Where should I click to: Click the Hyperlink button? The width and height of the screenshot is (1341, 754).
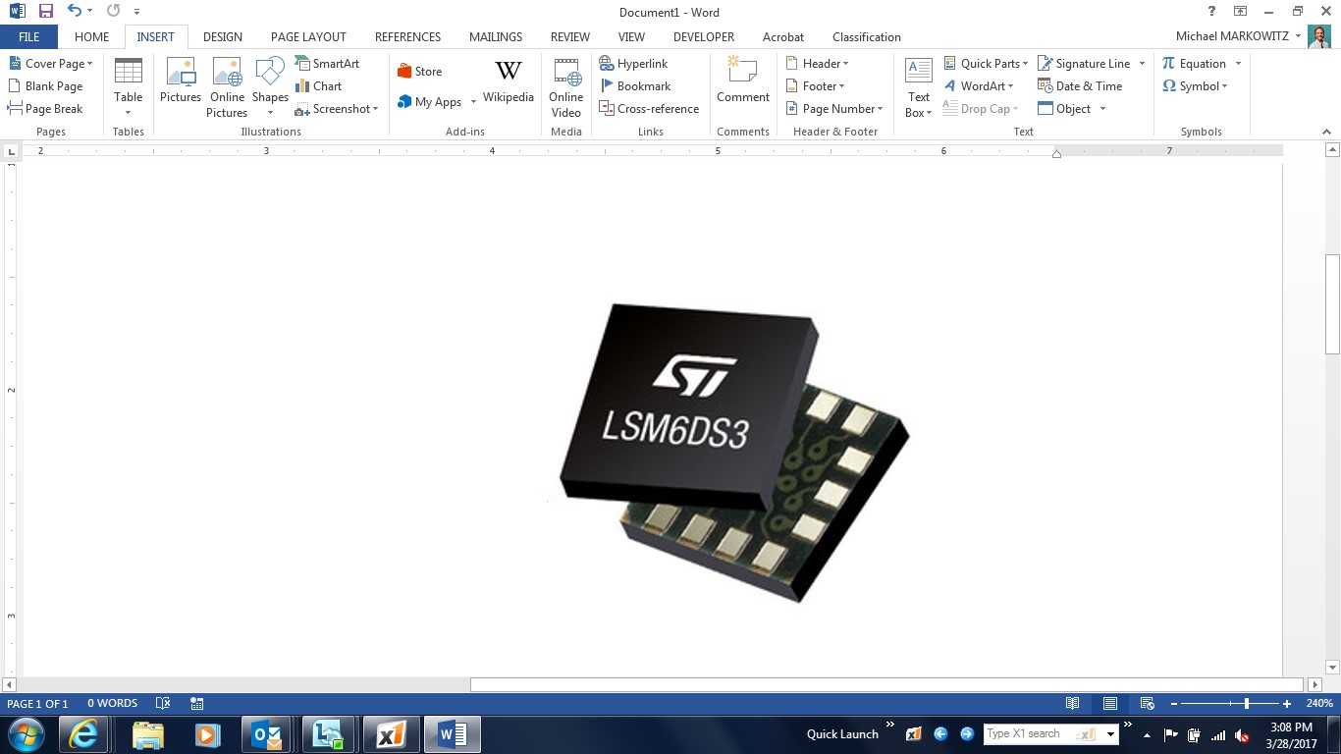click(x=633, y=64)
